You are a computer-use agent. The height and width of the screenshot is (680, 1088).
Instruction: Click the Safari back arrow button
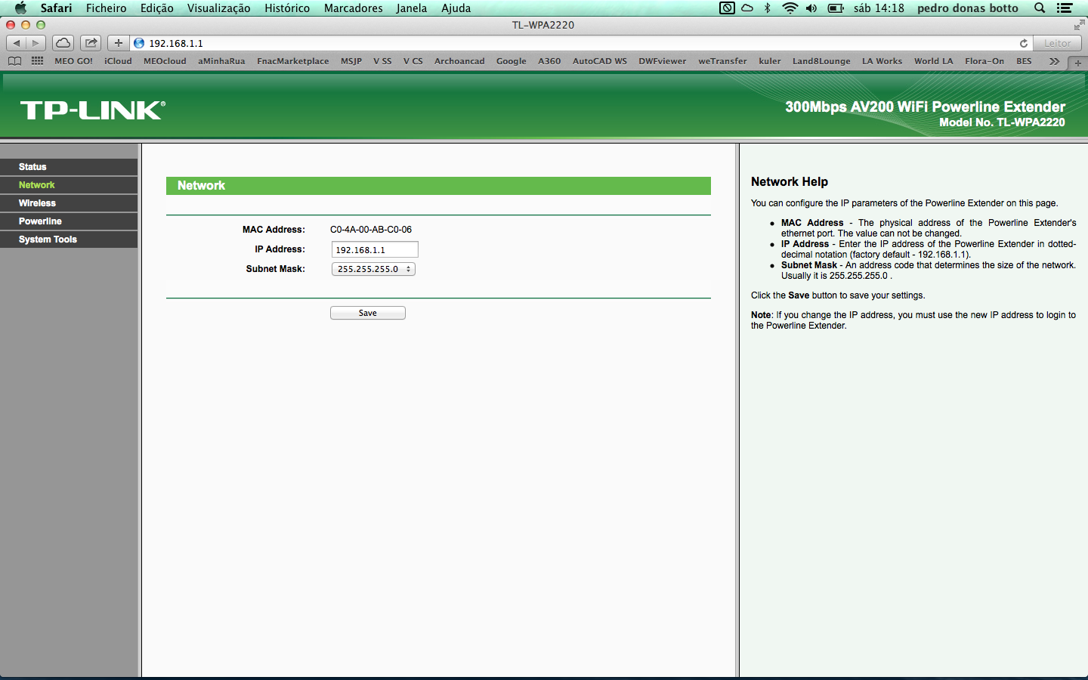17,43
